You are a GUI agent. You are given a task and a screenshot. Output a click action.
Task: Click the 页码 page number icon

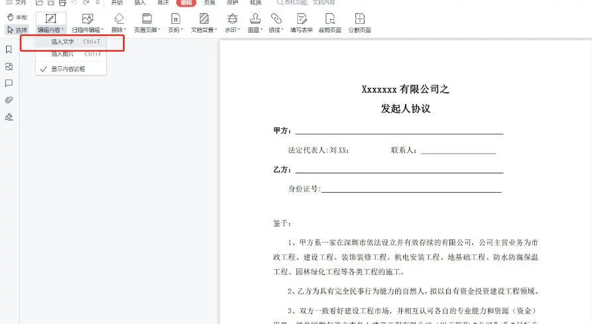pyautogui.click(x=175, y=19)
